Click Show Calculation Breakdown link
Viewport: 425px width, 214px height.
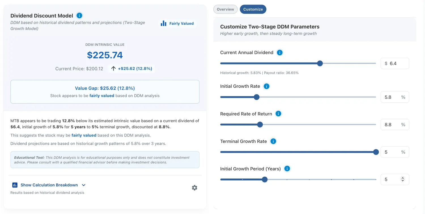[x=49, y=185]
